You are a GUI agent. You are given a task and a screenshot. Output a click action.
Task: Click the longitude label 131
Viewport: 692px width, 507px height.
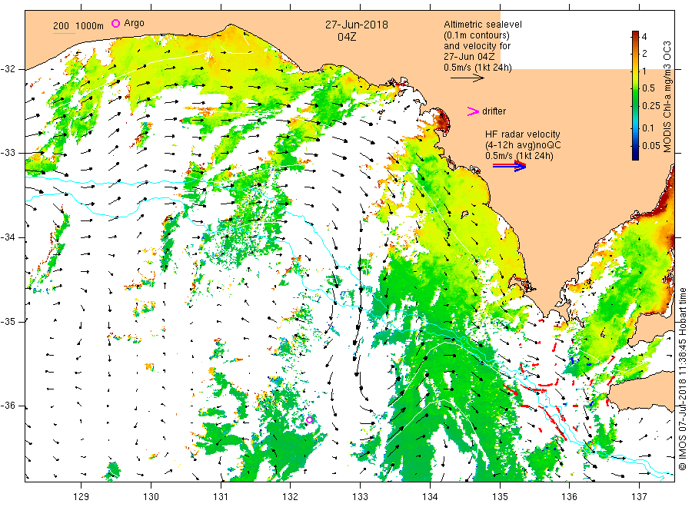(x=221, y=497)
